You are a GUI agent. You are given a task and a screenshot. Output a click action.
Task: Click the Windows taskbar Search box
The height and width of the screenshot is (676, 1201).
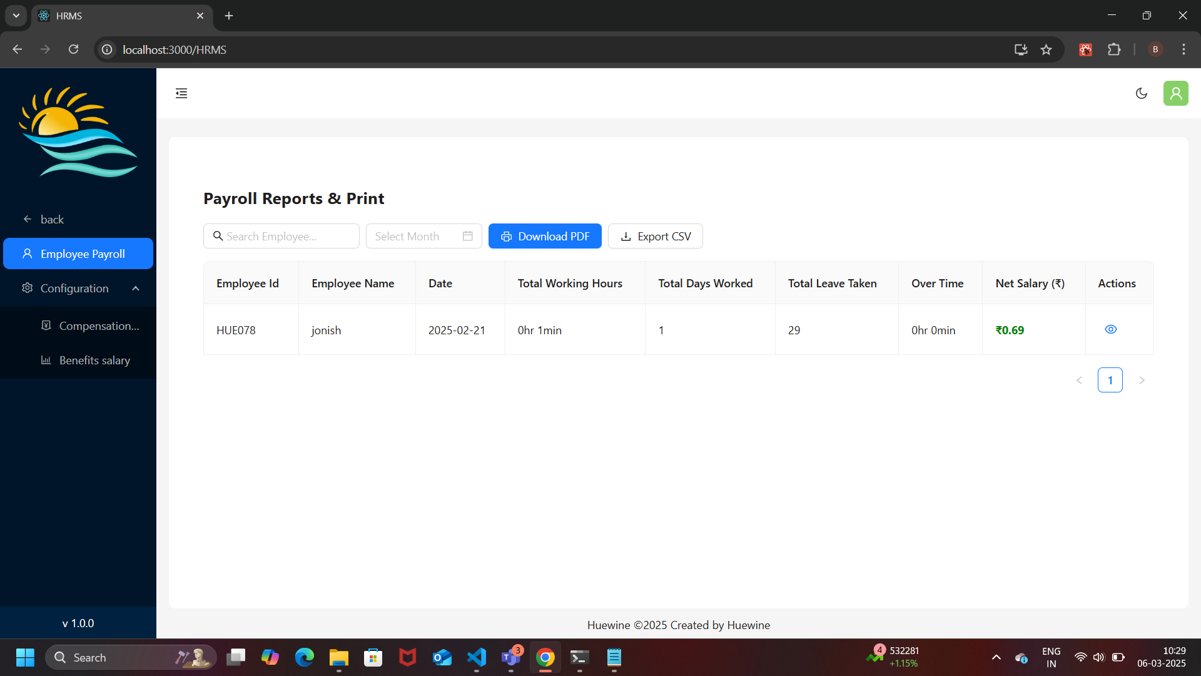pos(131,657)
